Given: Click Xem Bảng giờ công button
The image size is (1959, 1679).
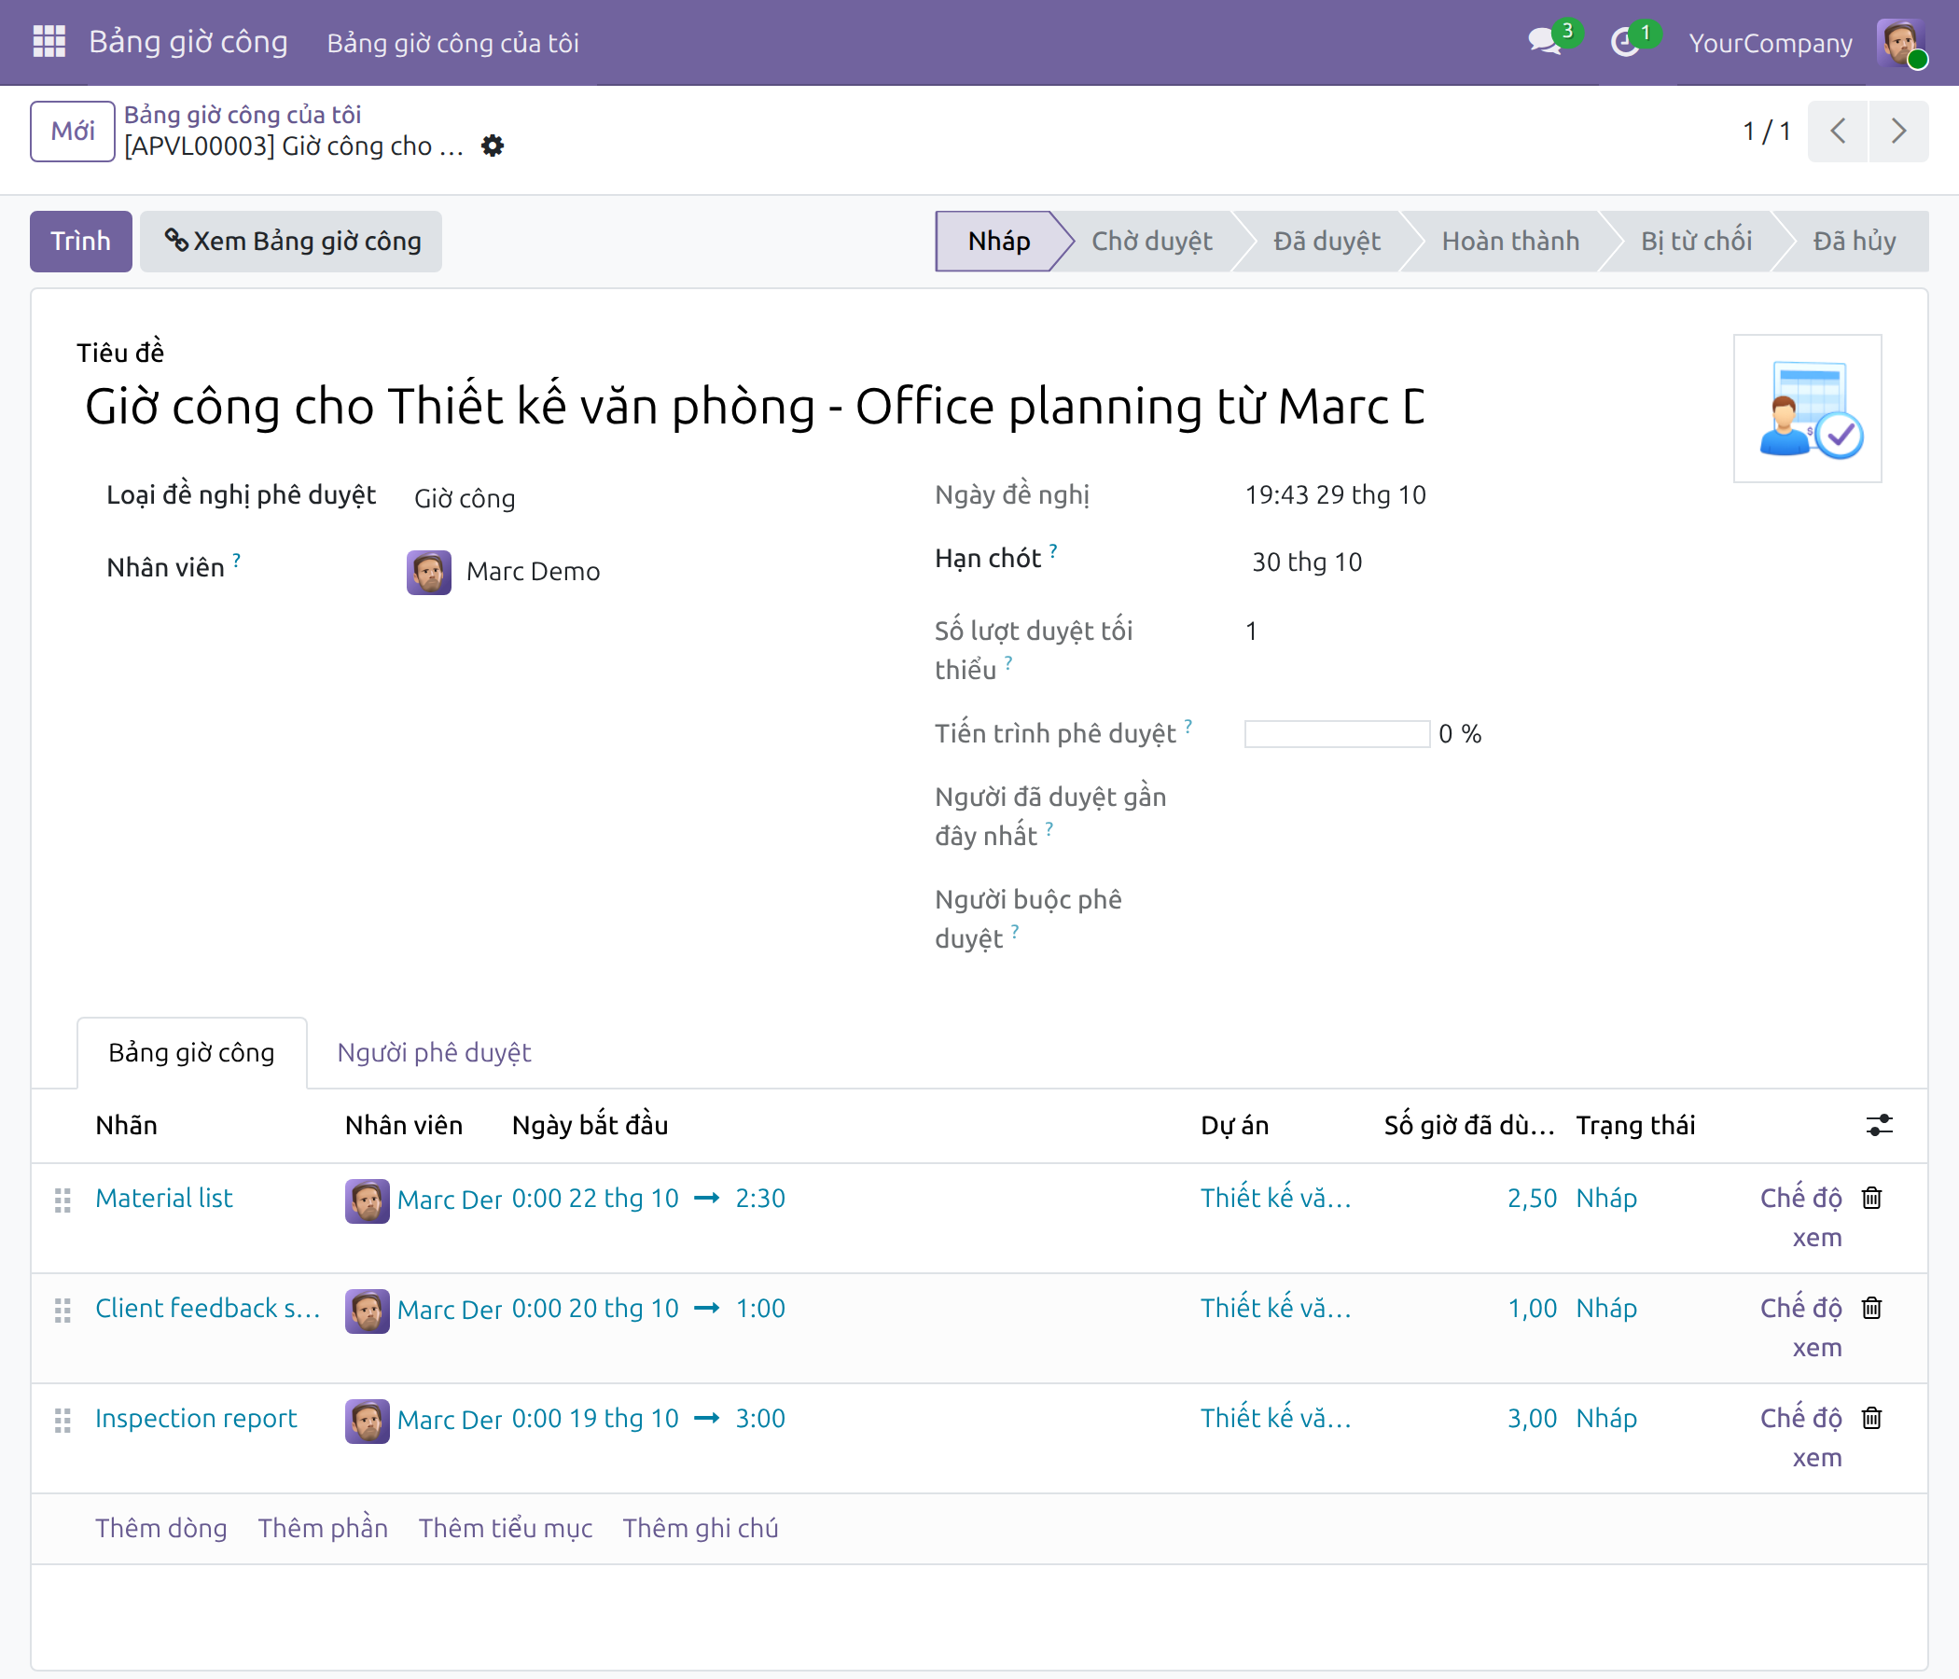Looking at the screenshot, I should pyautogui.click(x=291, y=241).
